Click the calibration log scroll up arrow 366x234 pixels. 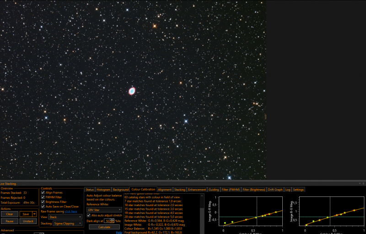[x=202, y=196]
